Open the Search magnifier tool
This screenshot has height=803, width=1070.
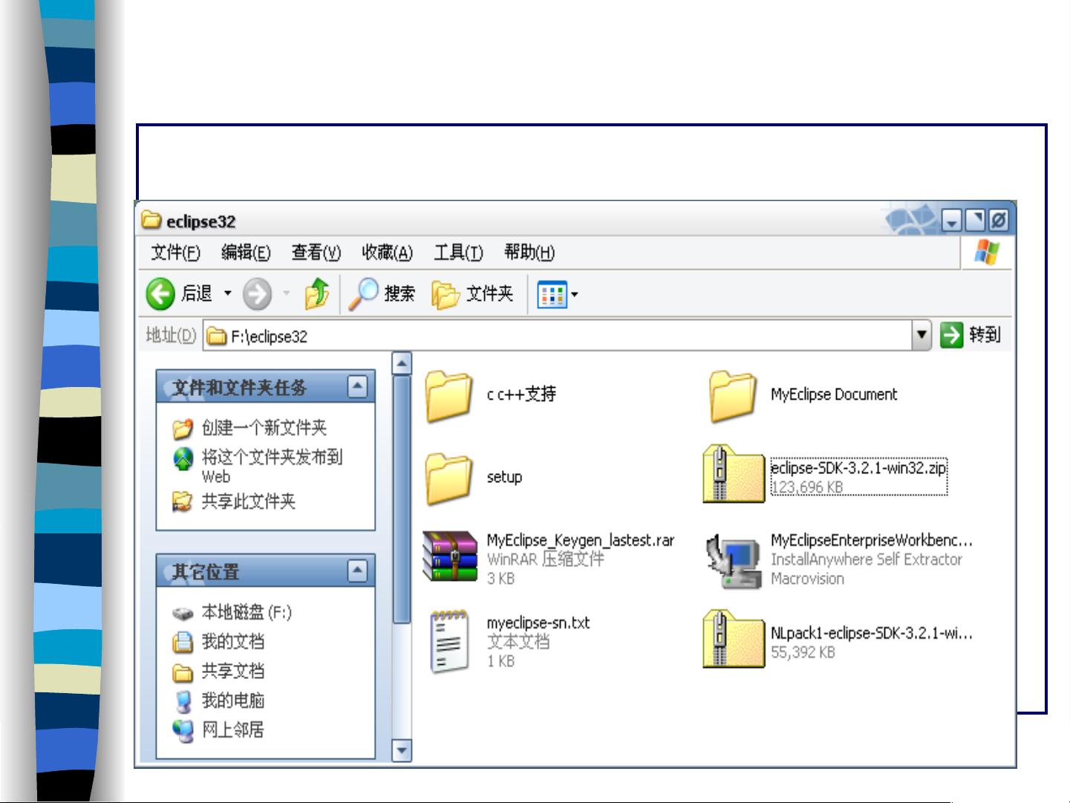[364, 294]
